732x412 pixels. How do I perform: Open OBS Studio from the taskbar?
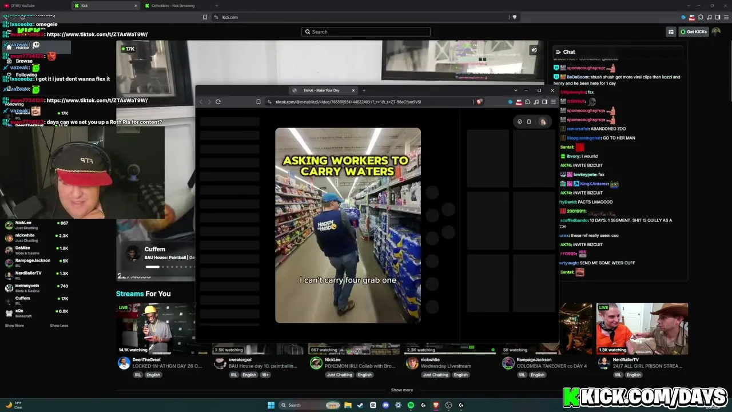point(448,405)
